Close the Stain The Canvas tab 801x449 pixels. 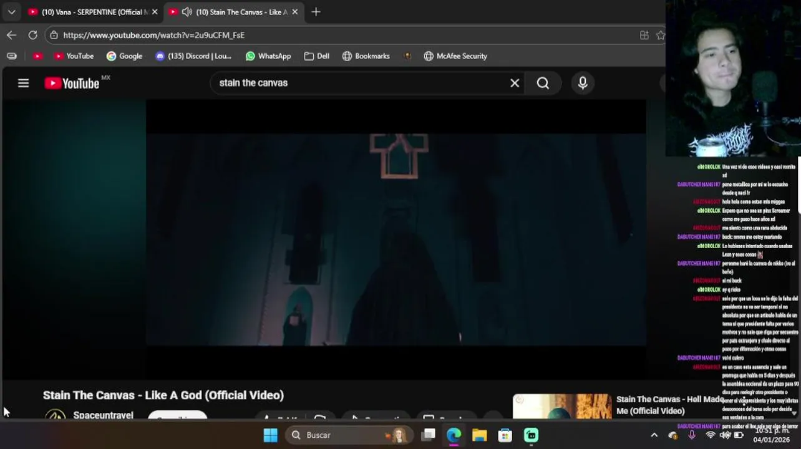[x=295, y=12]
